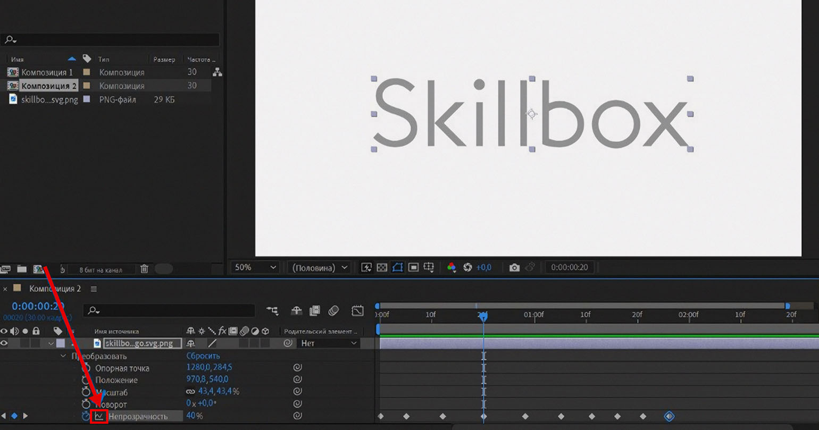Open the timeline panel menu
The height and width of the screenshot is (430, 819).
tap(94, 289)
